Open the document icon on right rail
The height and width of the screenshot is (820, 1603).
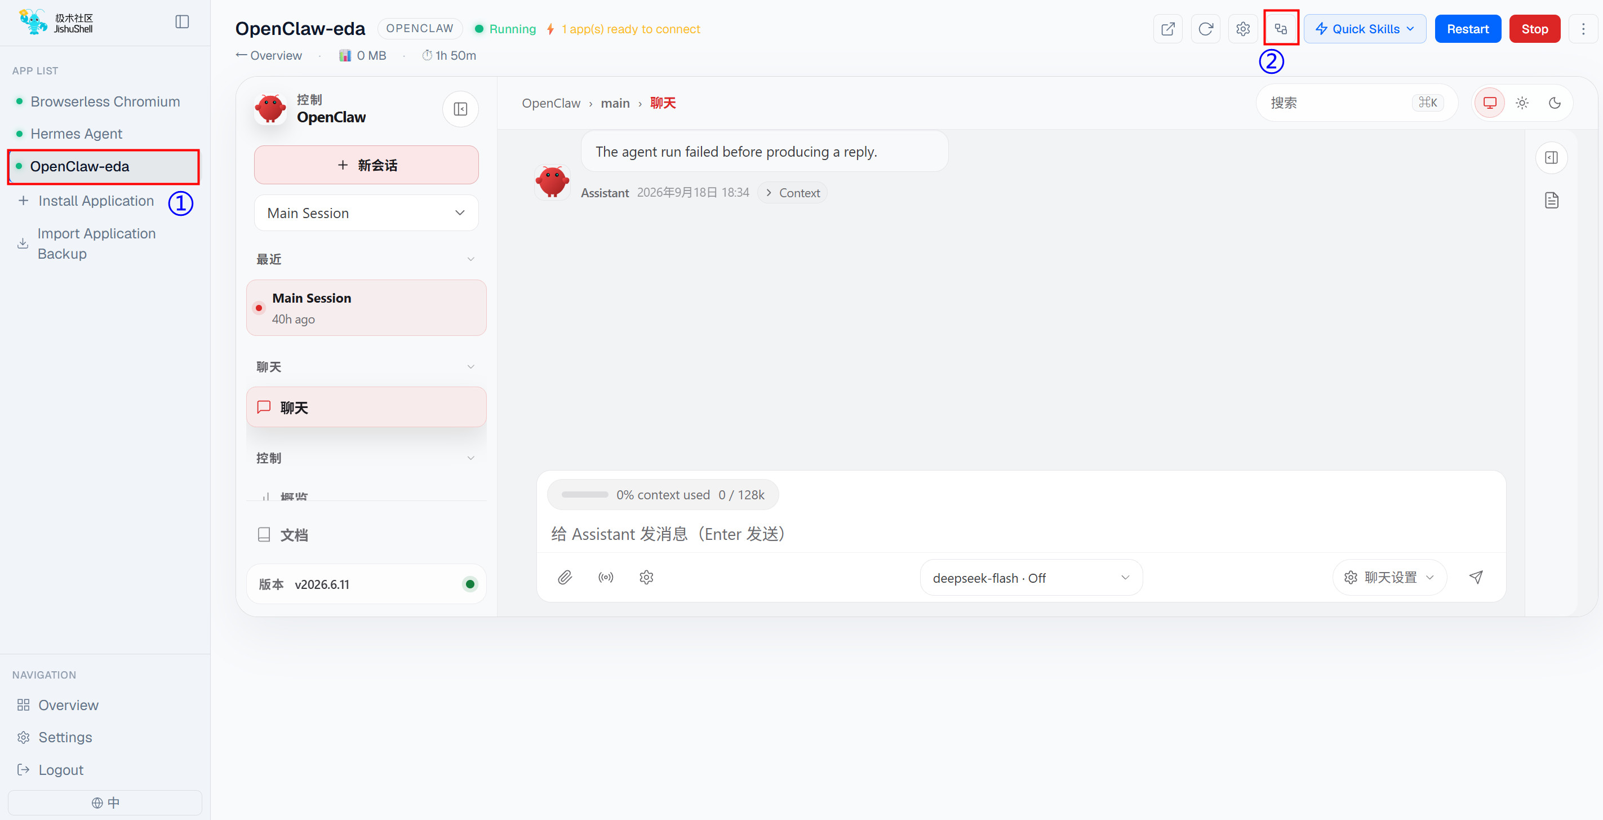coord(1551,201)
